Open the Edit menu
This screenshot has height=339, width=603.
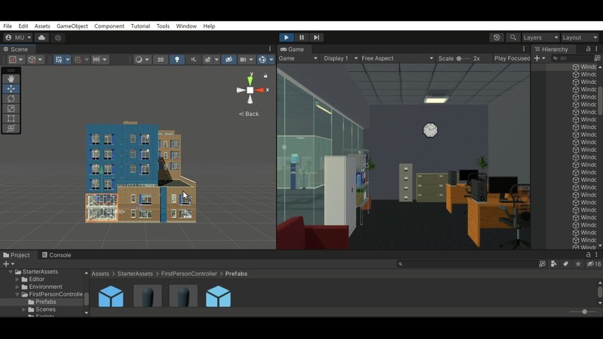point(23,26)
